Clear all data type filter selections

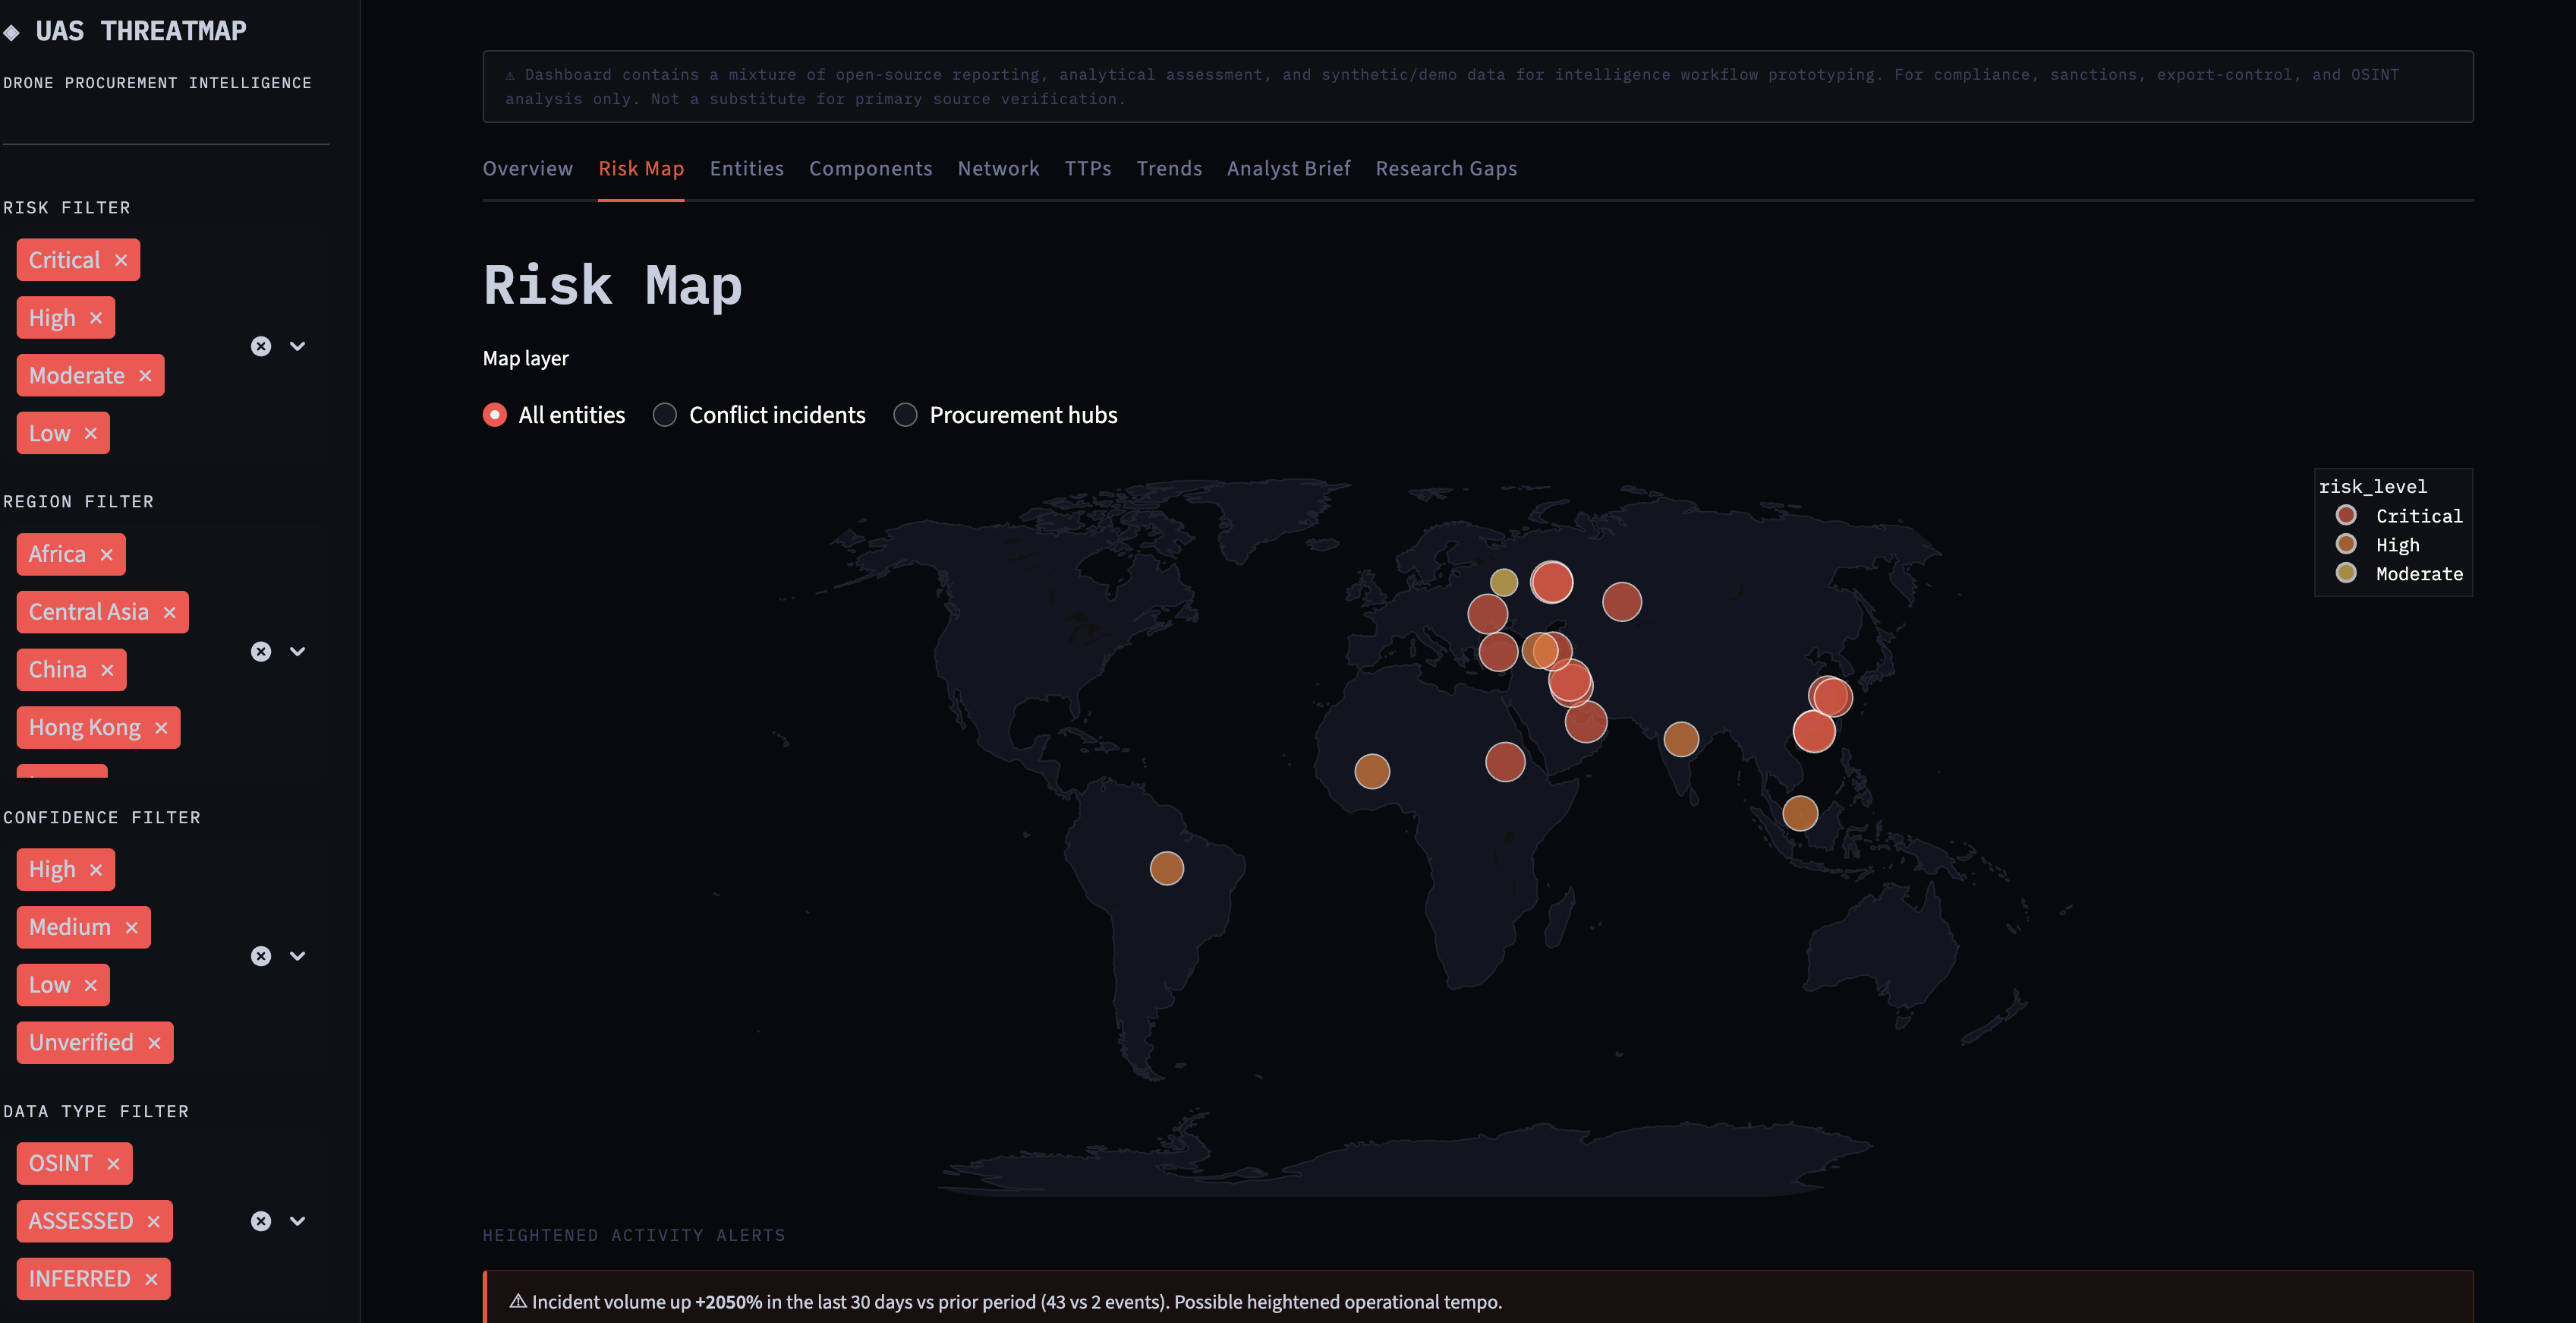coord(261,1221)
